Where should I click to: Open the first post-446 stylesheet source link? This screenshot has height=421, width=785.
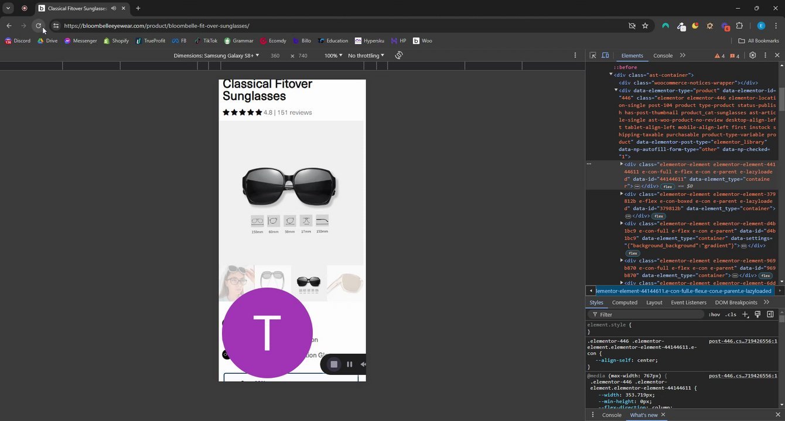pos(743,341)
